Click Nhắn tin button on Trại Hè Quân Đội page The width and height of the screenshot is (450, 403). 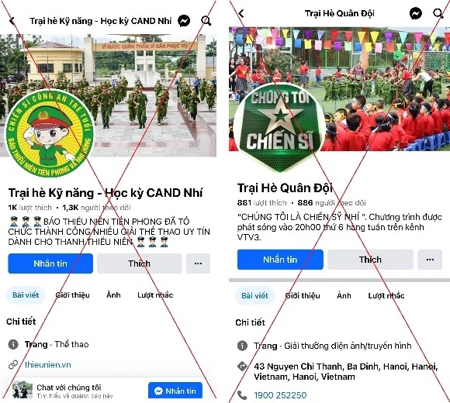pyautogui.click(x=280, y=260)
